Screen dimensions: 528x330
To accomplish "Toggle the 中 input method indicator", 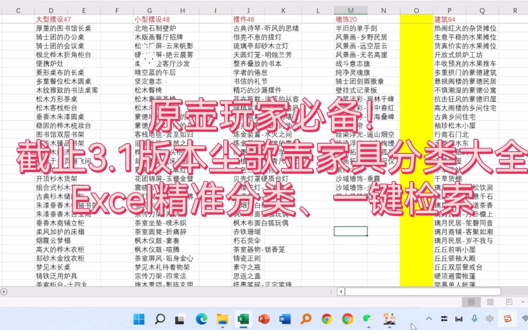I will [490, 319].
